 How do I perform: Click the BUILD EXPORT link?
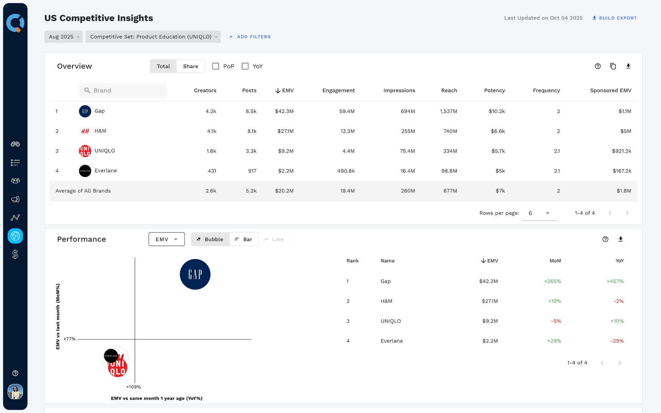pyautogui.click(x=615, y=18)
